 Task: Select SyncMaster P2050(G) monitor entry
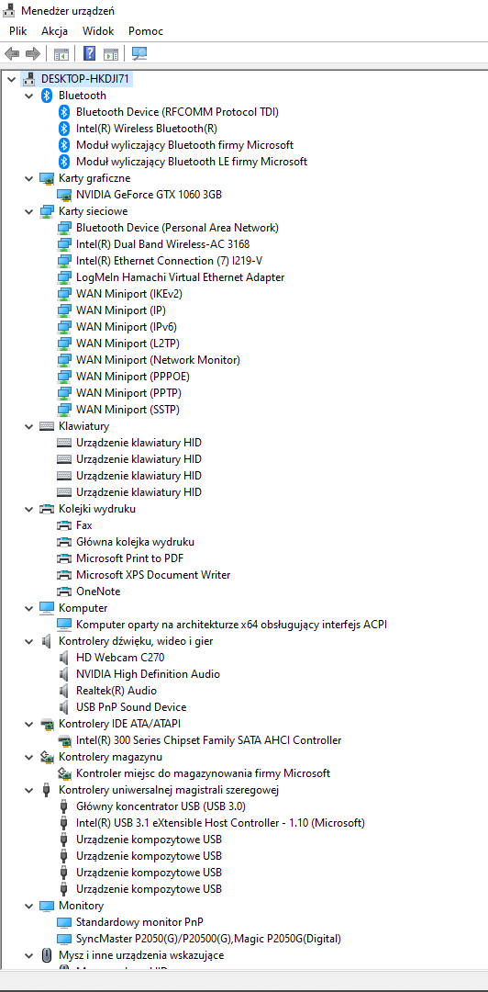pyautogui.click(x=208, y=938)
